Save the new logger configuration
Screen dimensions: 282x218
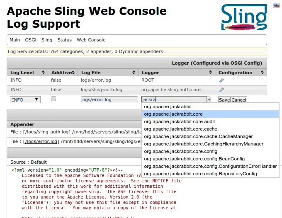pyautogui.click(x=224, y=100)
